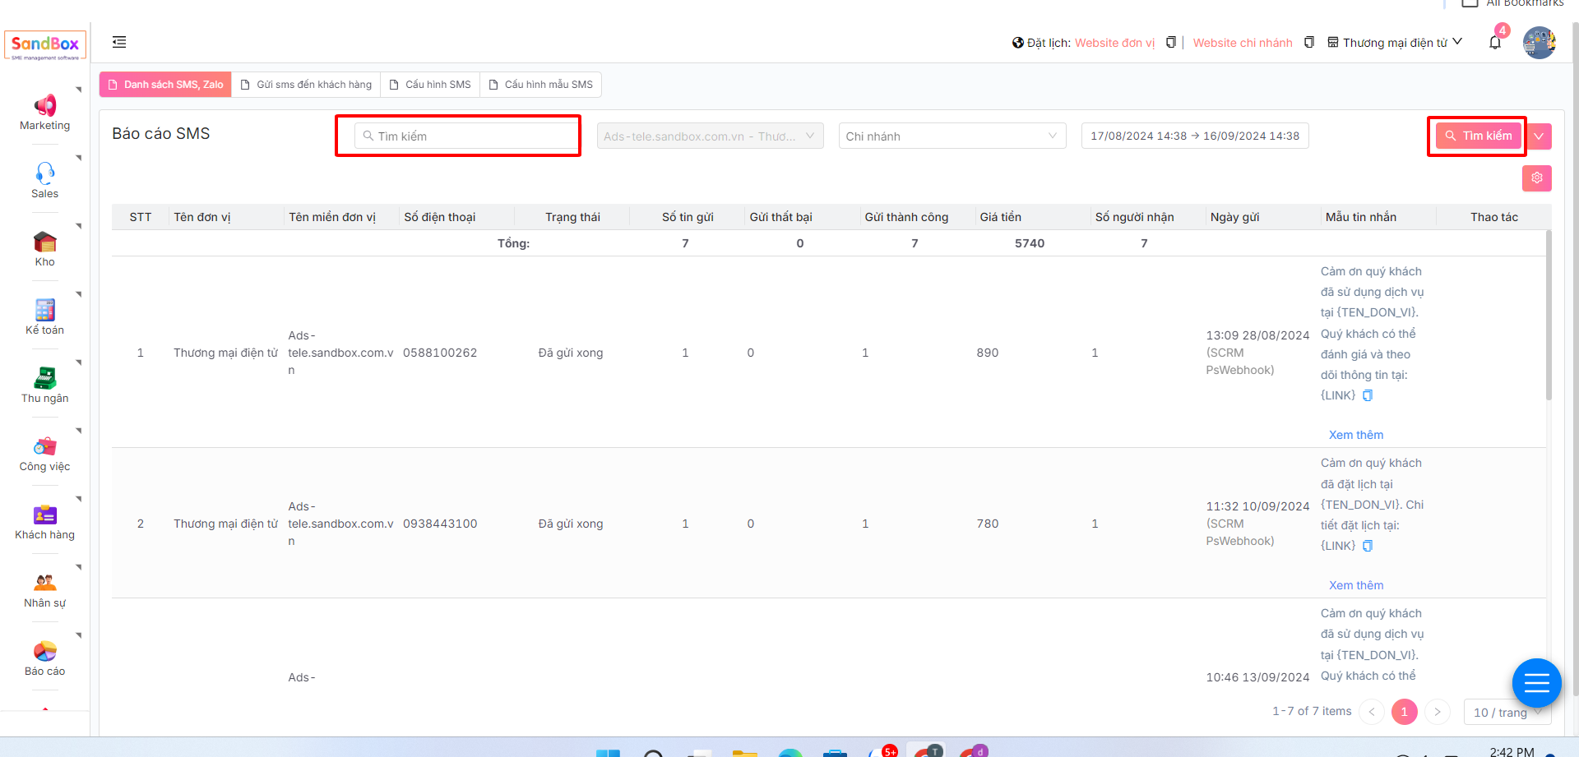This screenshot has height=757, width=1579.
Task: Open the Marketing module in sidebar
Action: pos(44,112)
